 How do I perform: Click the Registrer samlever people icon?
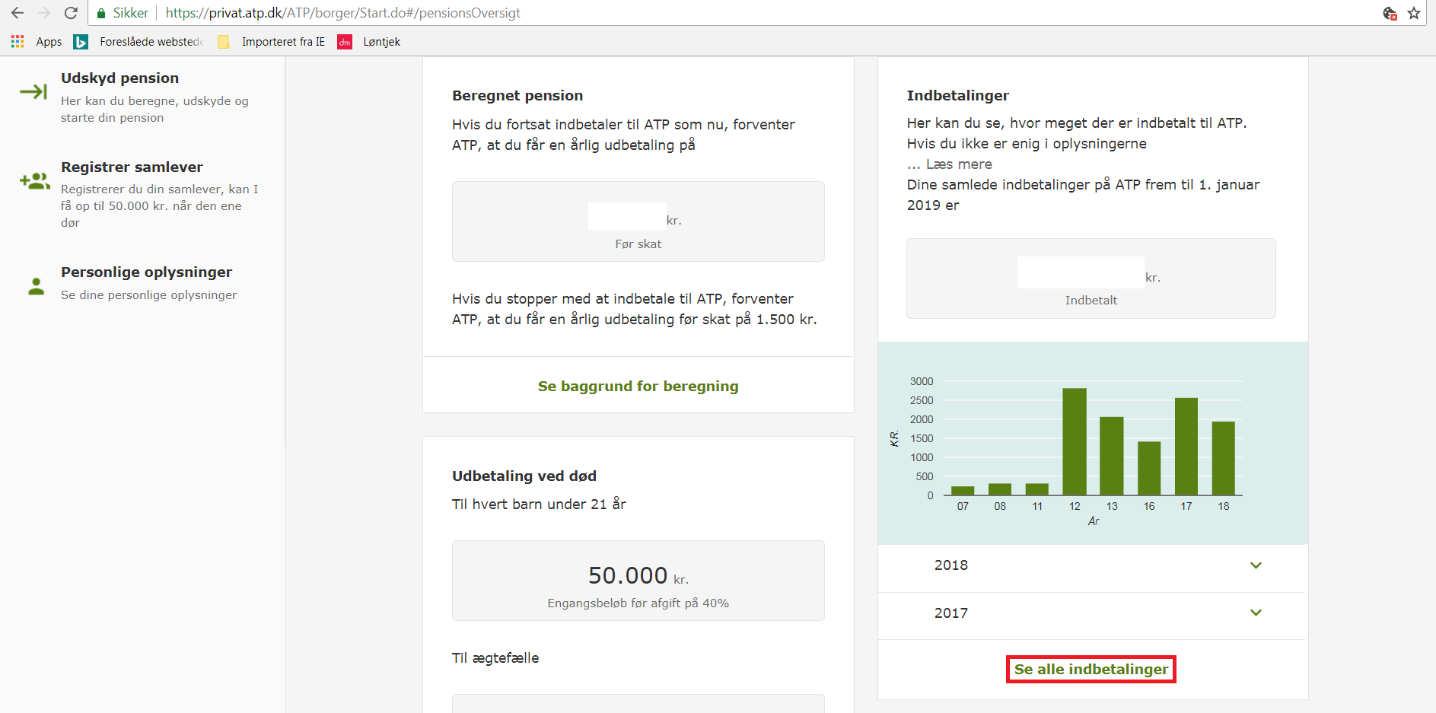point(35,181)
